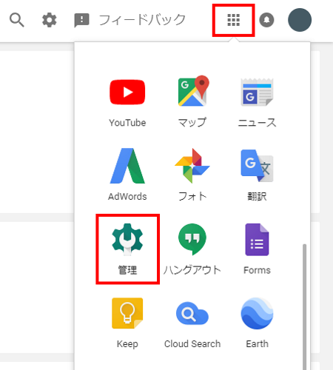Launch Hangouts (ハングアウト) app
333x370 pixels.
click(x=192, y=240)
